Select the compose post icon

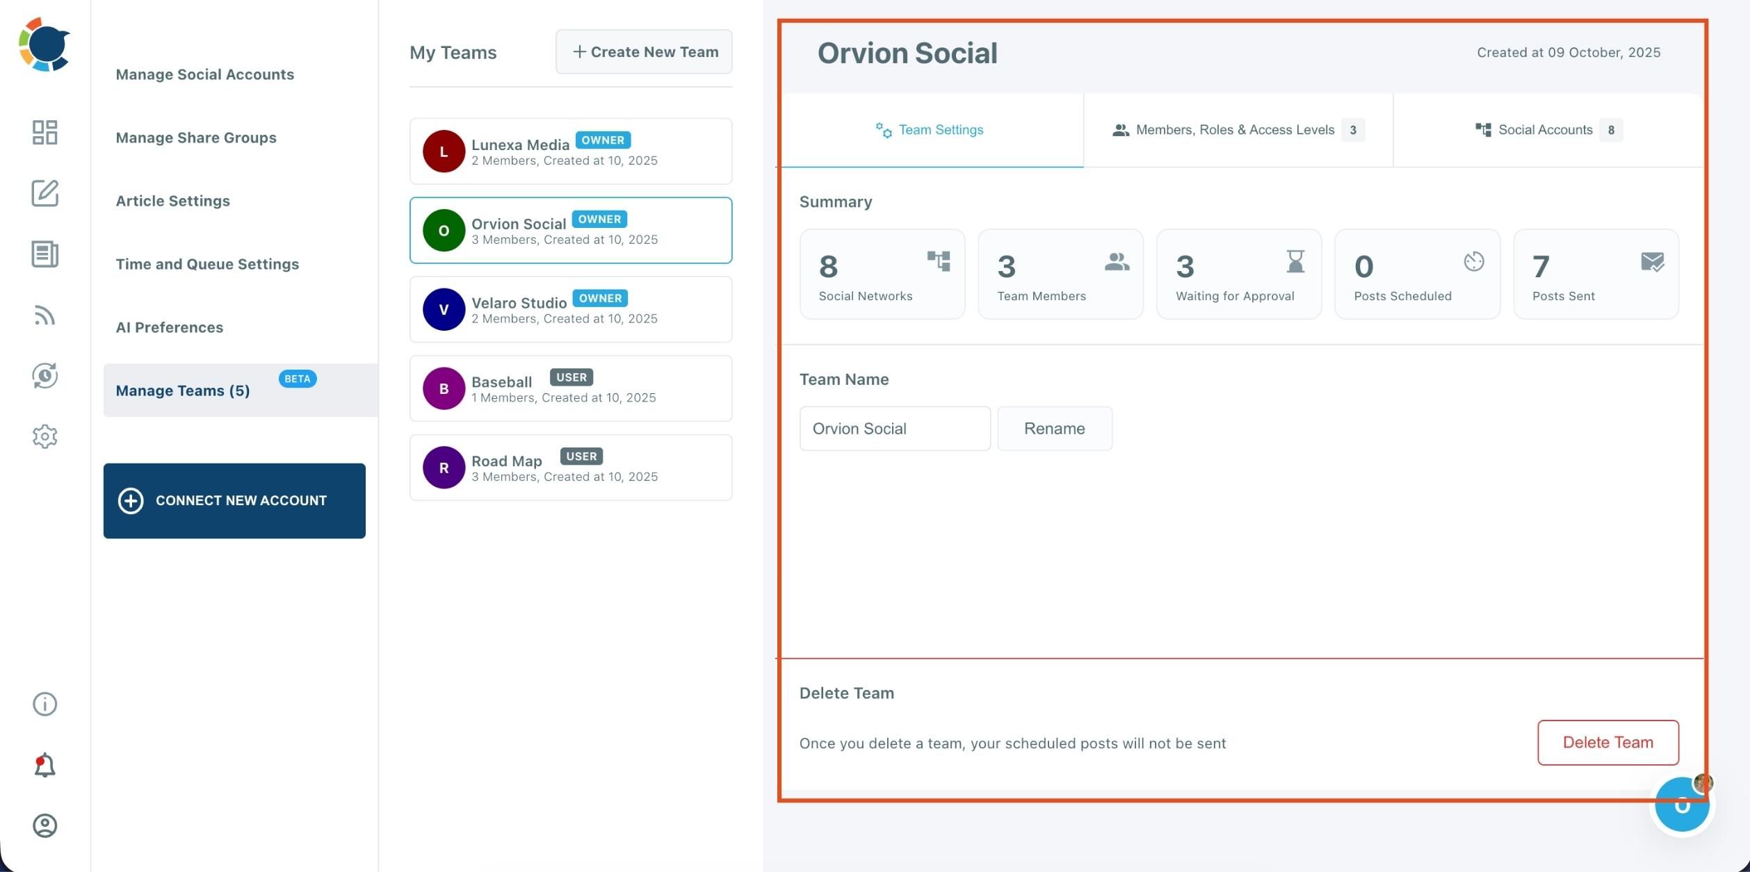coord(44,195)
